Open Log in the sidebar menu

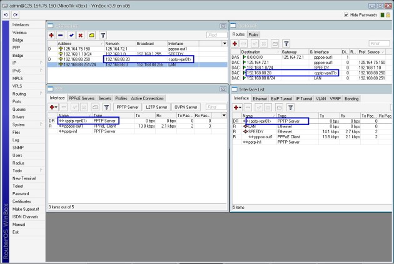[16, 140]
